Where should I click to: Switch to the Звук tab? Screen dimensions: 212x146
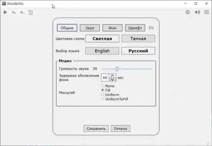coord(90,28)
